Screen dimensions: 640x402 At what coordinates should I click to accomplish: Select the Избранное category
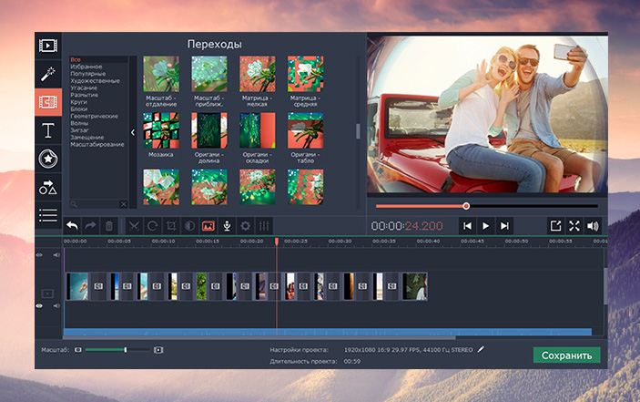(87, 67)
